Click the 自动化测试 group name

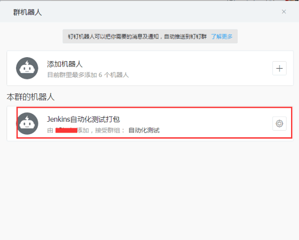pos(144,130)
